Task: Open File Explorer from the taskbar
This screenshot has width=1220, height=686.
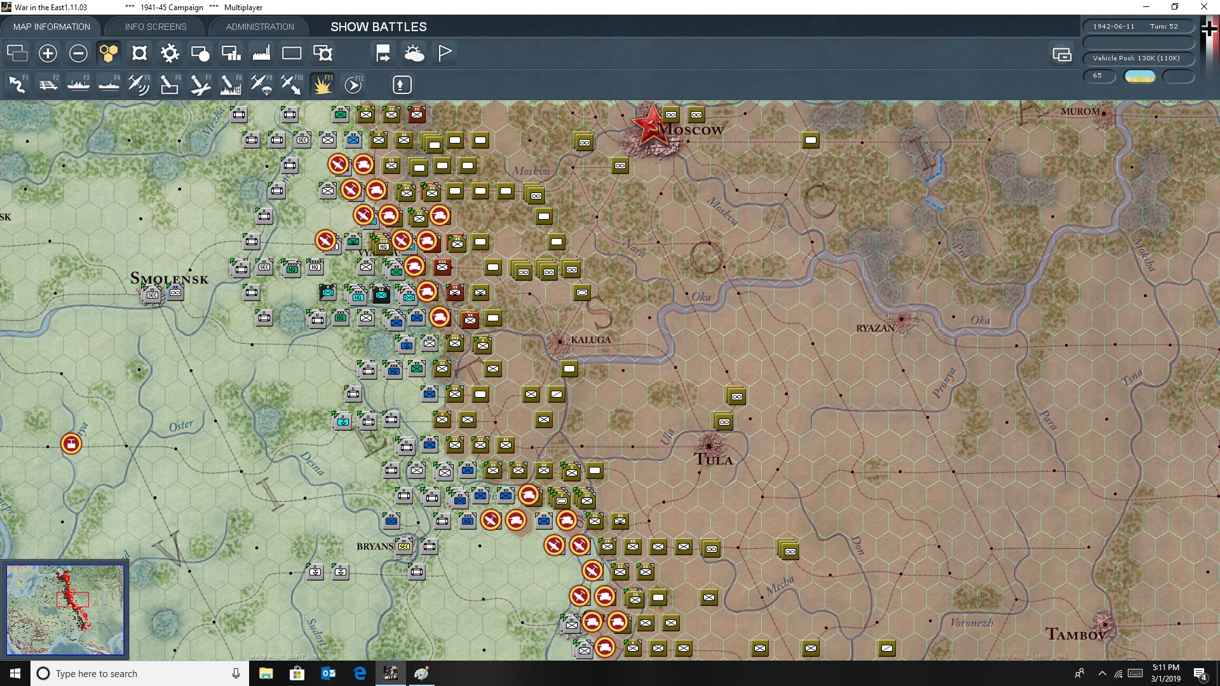Action: [x=266, y=673]
